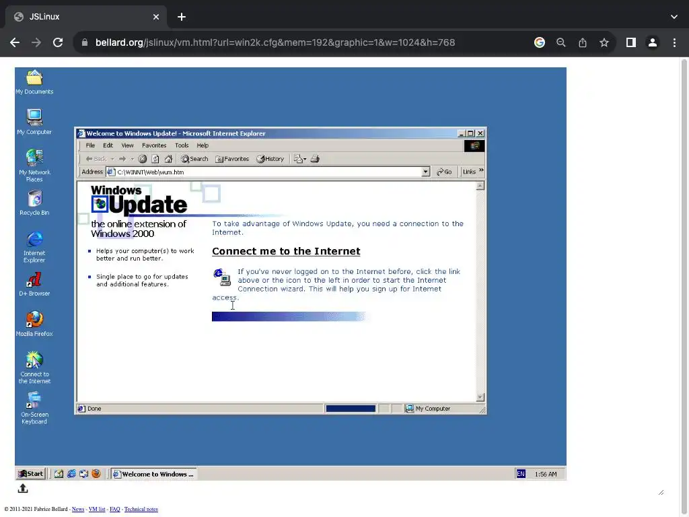Viewport: 689px width, 517px height.
Task: Click IE page scrollbar down arrow
Action: 480,397
